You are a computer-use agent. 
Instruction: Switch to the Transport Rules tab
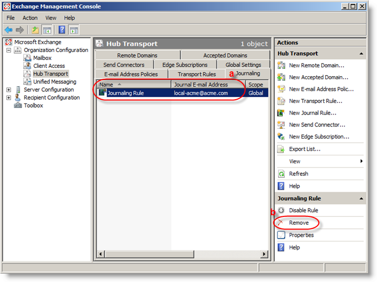[197, 74]
